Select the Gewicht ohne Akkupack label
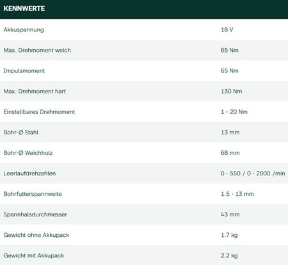 click(36, 235)
